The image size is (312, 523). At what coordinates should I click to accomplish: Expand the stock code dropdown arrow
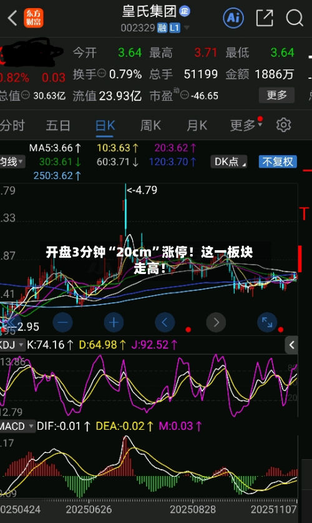tap(187, 28)
